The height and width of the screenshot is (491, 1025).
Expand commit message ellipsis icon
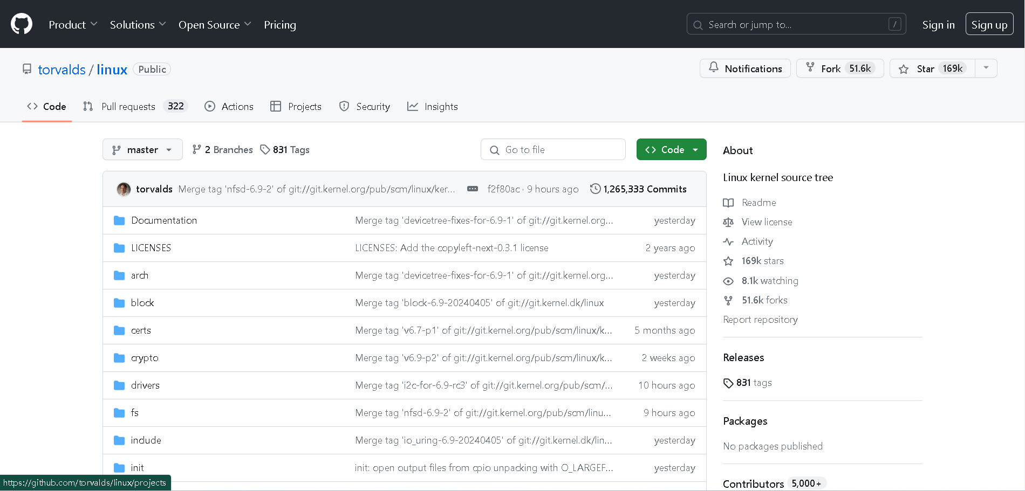coord(472,189)
